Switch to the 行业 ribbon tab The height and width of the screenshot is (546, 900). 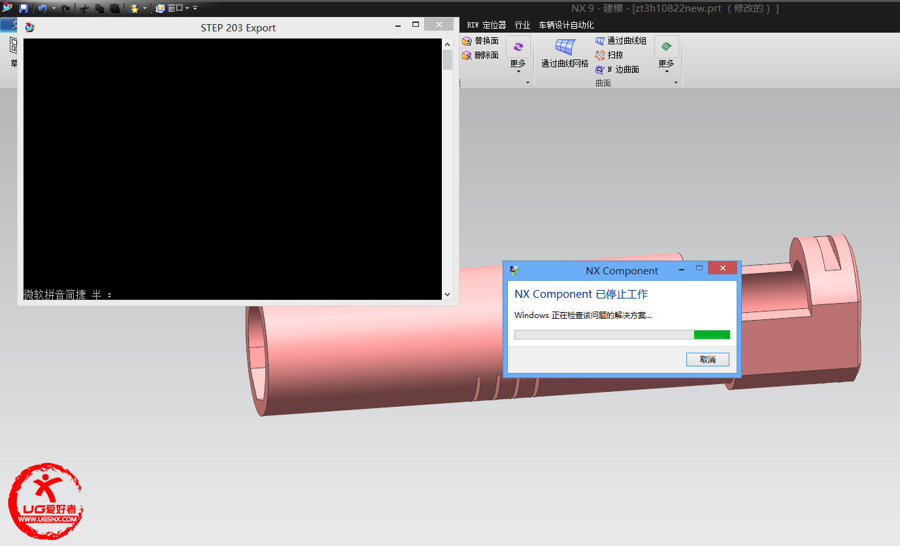522,25
